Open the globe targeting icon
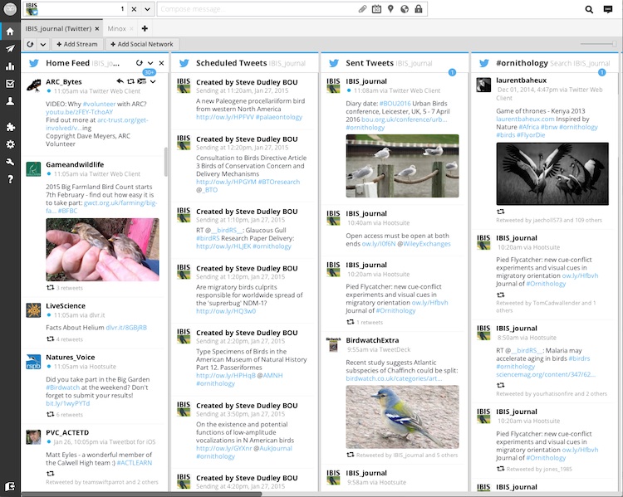The image size is (623, 497). 405,9
